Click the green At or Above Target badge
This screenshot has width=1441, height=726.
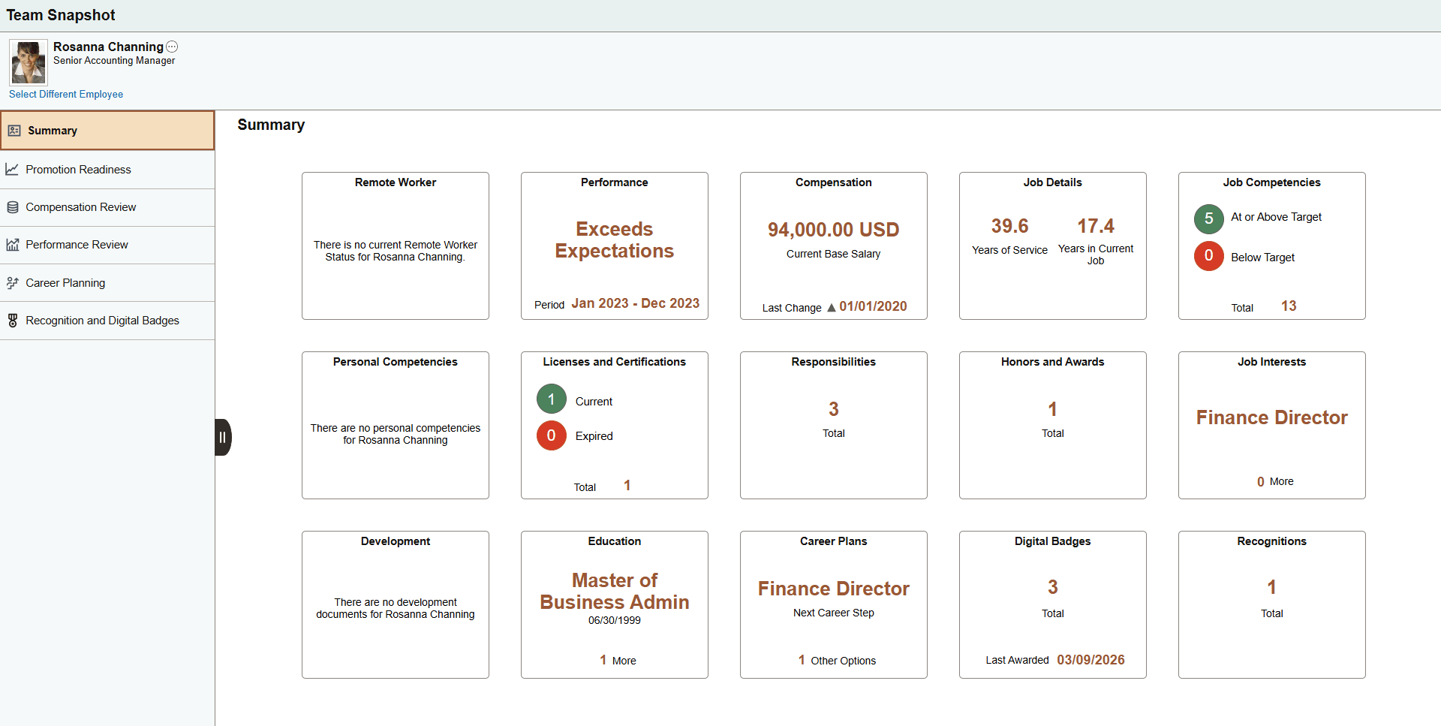point(1208,218)
